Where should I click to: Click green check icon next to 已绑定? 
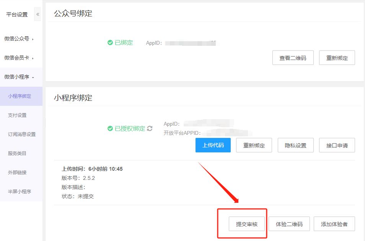click(x=110, y=43)
